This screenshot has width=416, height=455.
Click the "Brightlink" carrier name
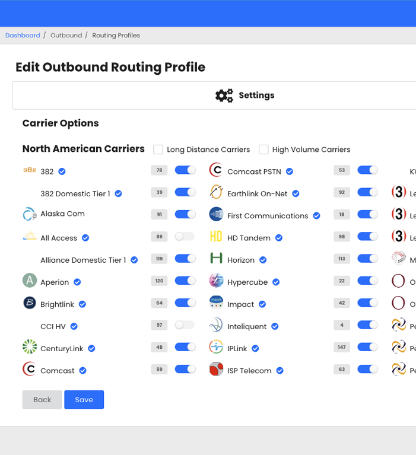57,304
